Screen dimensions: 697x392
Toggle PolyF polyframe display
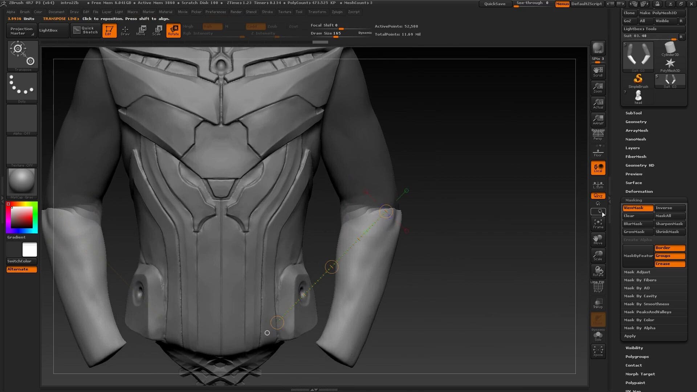click(x=598, y=287)
